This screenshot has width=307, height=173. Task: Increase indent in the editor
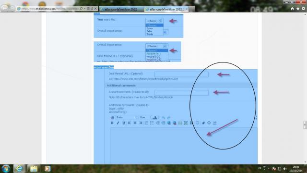coord(163,123)
